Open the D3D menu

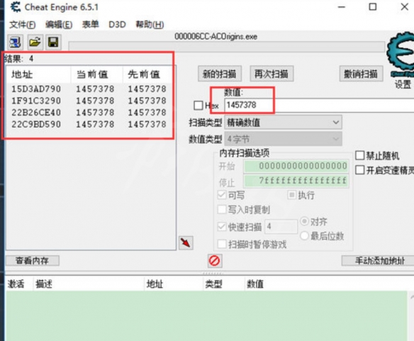pos(117,25)
